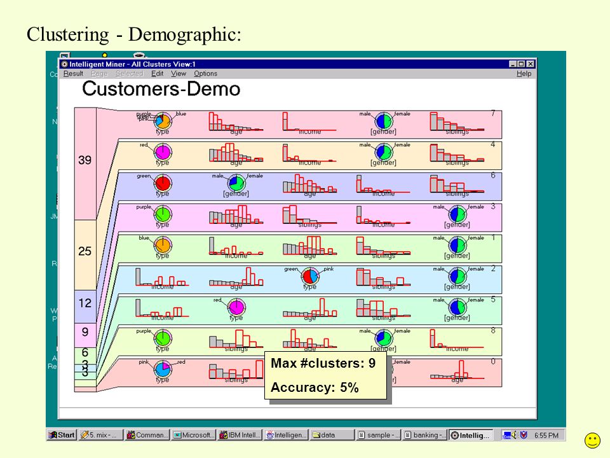Screen dimensions: 610x458
Task: Click the Accuracy: 5% tooltip text
Action: [315, 387]
